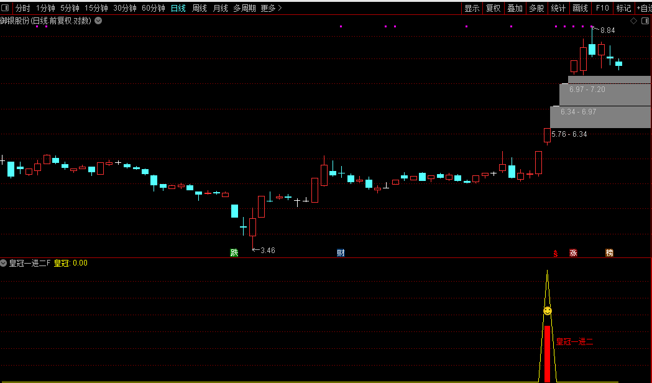This screenshot has height=383, width=652.
Task: Switch to the 分时 intraday view
Action: (23, 8)
